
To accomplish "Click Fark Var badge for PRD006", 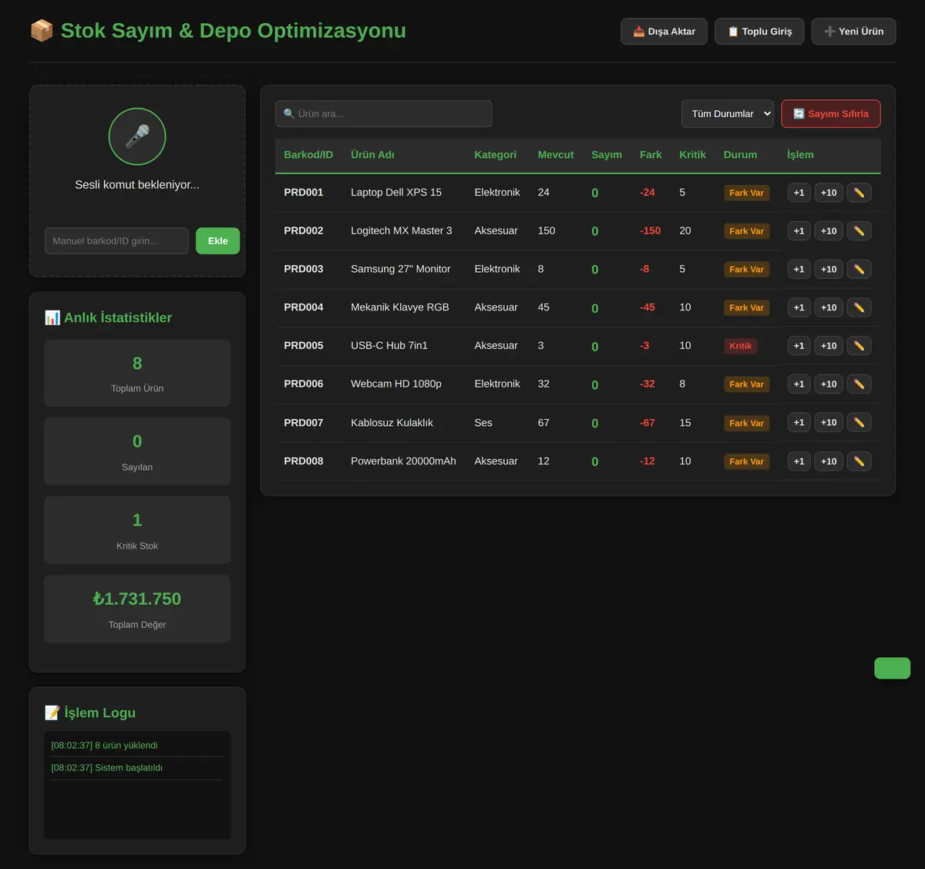I will 746,384.
